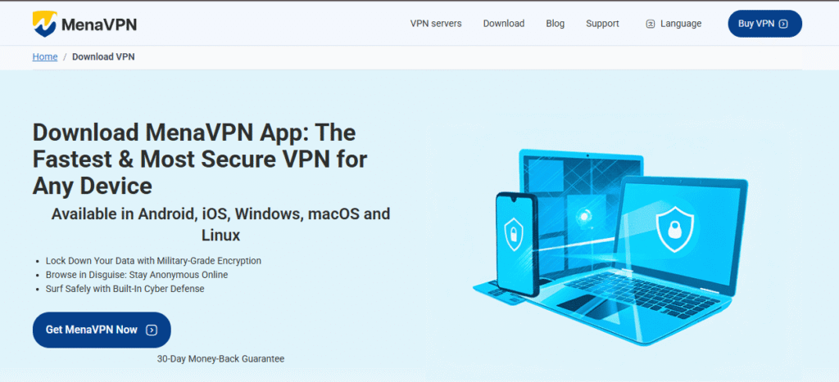Click the Military-Grade Encryption bullet text
This screenshot has height=382, width=839.
tap(153, 261)
